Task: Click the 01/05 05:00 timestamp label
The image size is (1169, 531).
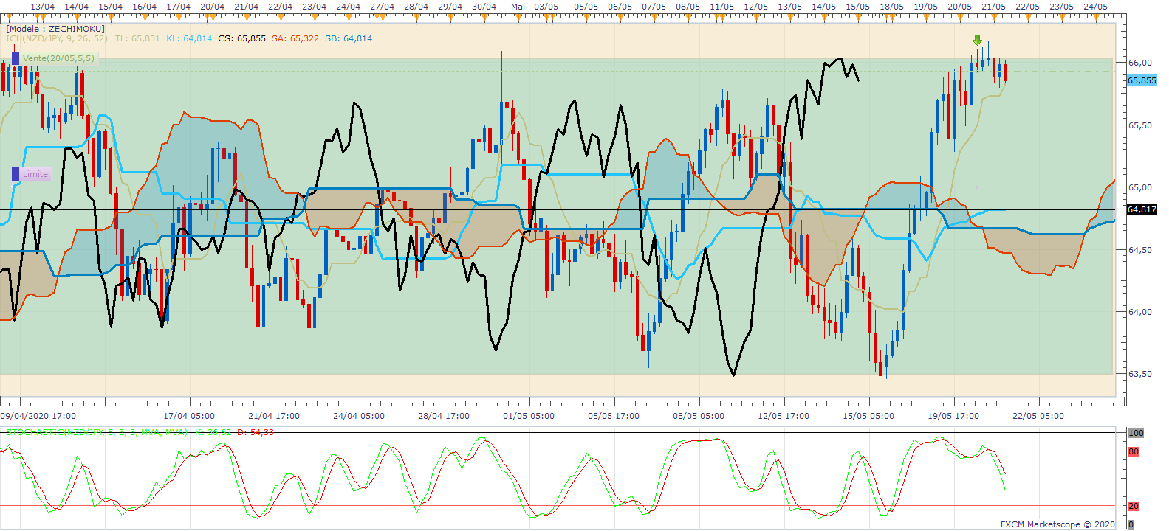Action: click(529, 416)
